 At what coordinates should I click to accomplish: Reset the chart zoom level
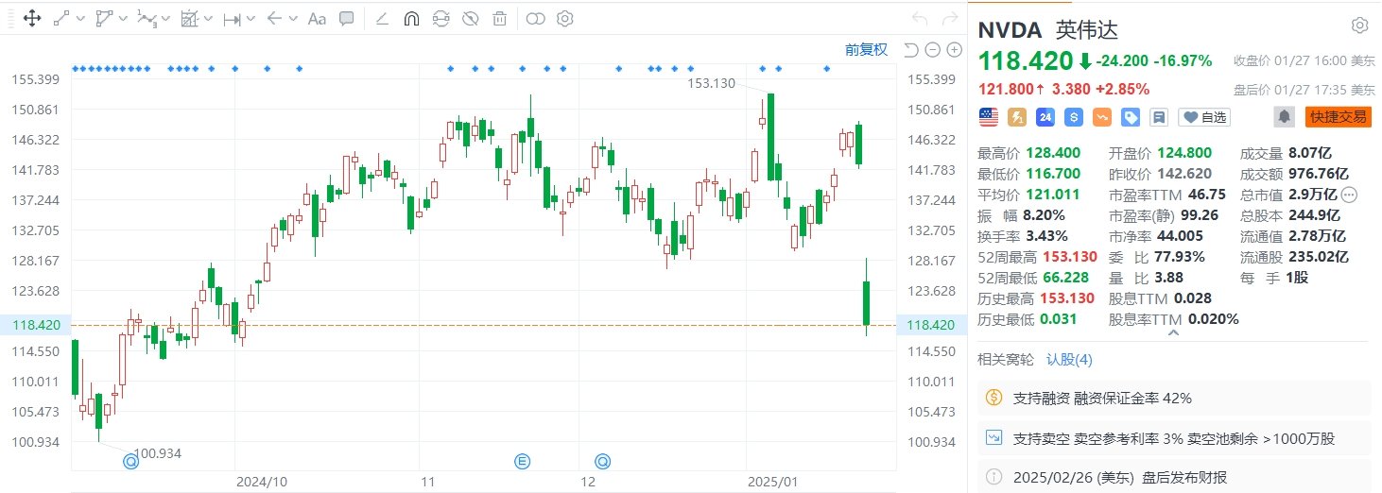(911, 50)
